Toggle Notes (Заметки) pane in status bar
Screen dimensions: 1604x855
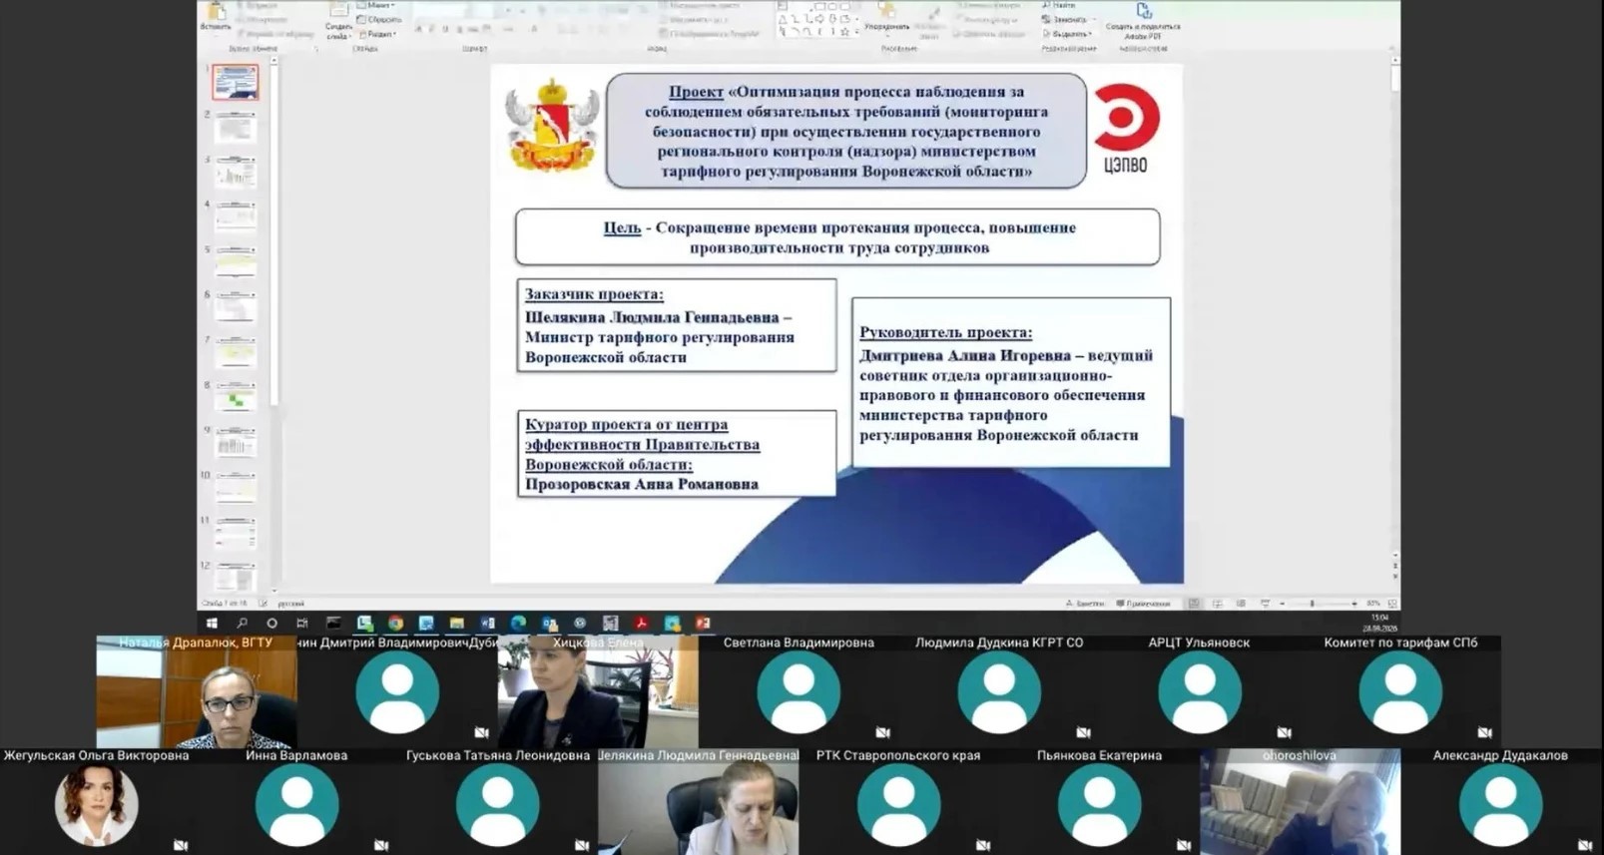(1086, 604)
